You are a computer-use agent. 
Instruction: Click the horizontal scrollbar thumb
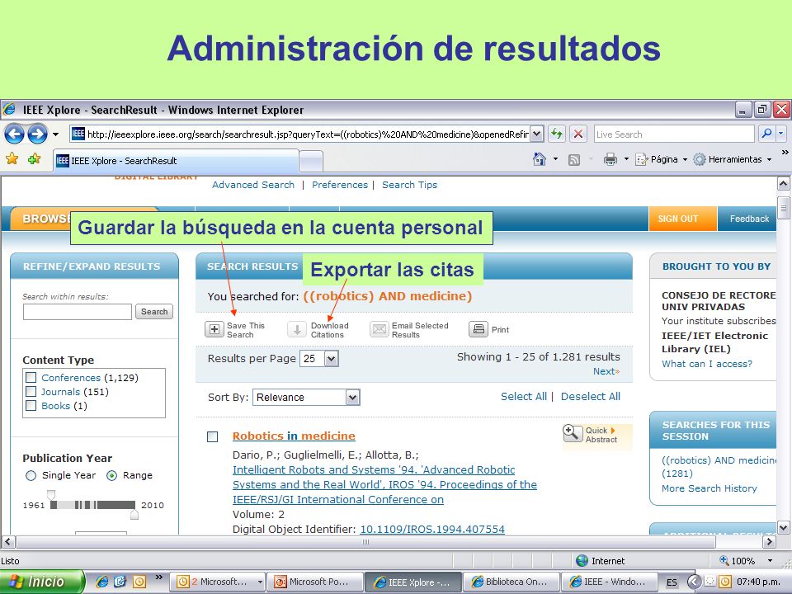pos(365,542)
